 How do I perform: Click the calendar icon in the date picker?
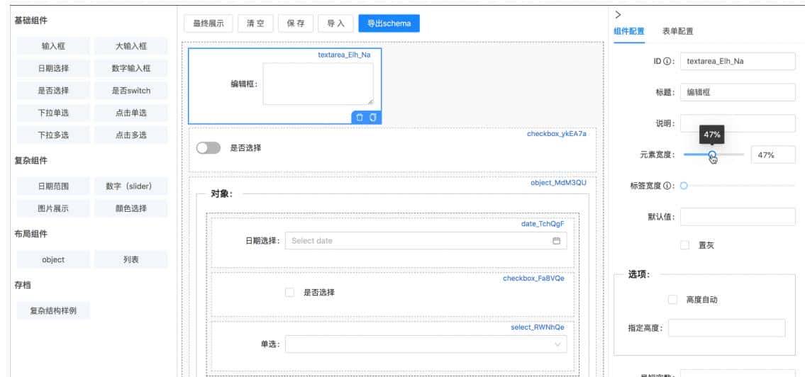[556, 241]
